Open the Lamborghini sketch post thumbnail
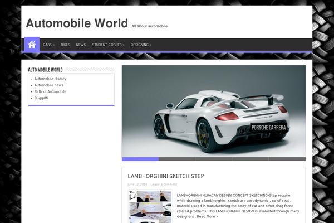This screenshot has height=223, width=334. [150, 207]
